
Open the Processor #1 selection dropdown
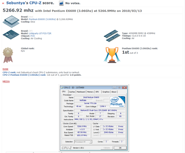click(83, 142)
